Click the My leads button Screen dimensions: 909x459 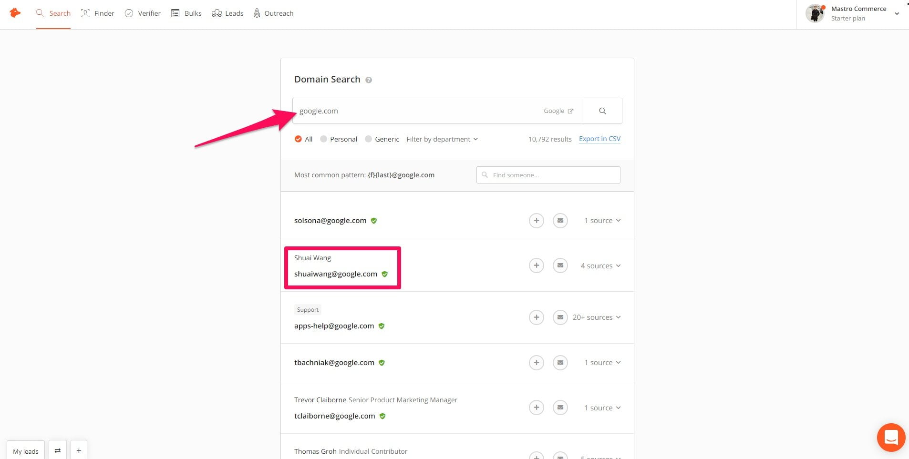[26, 451]
